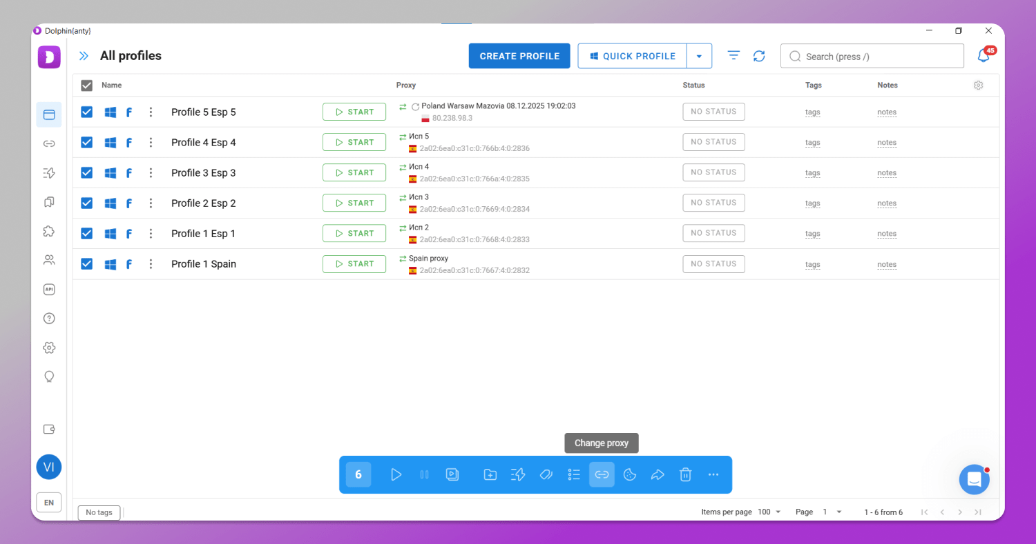Open notes for Profile 2 Esp 2
The image size is (1036, 544).
(x=887, y=203)
